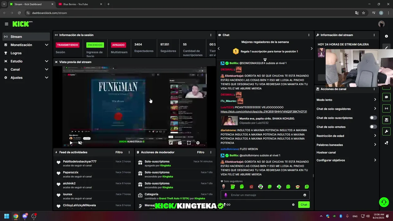The width and height of the screenshot is (393, 221).
Task: Click the camera icon in right toolbar
Action: pos(386,120)
